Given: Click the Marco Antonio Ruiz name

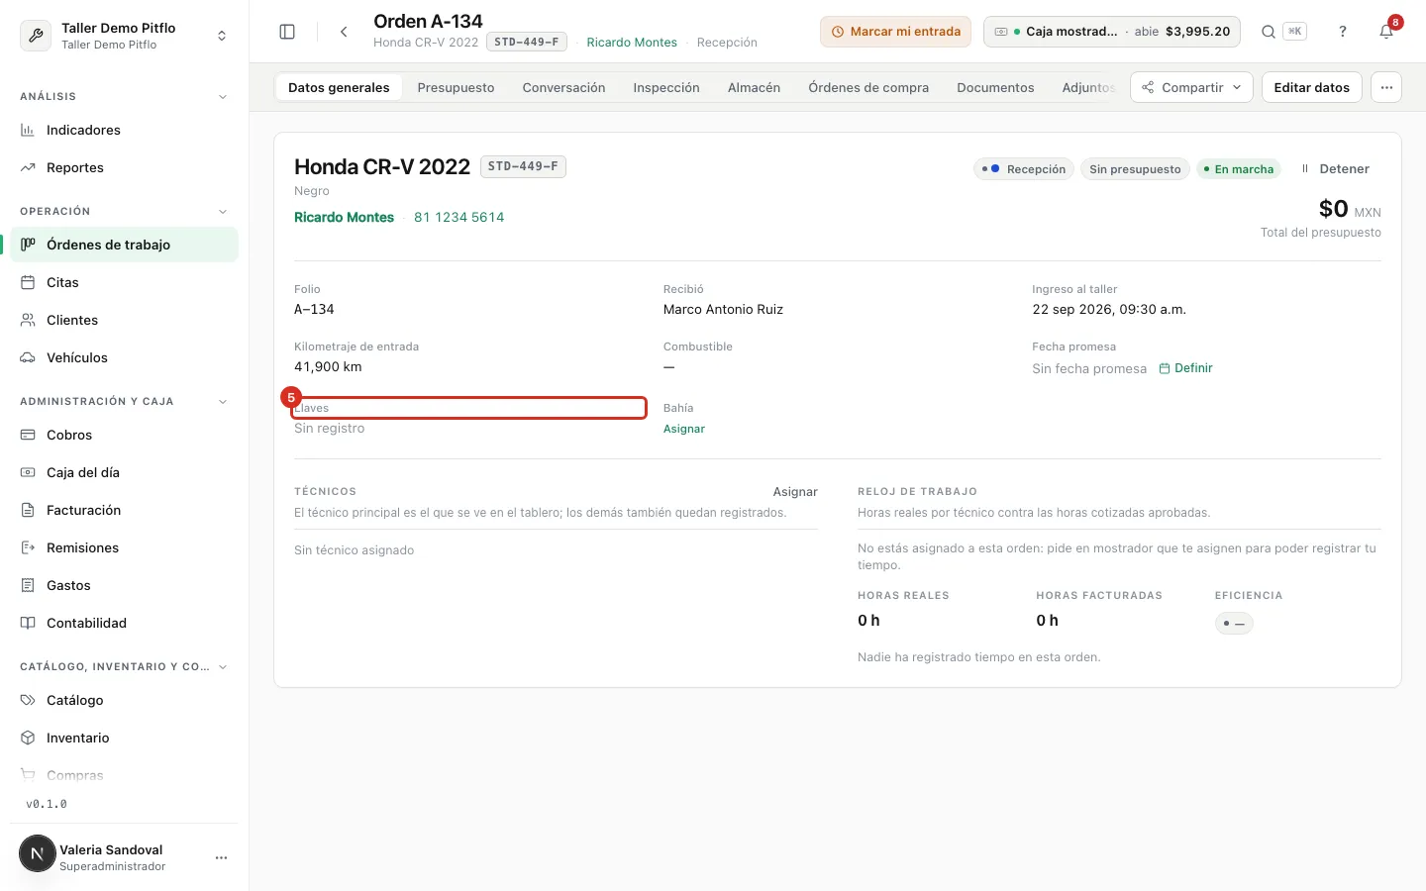Looking at the screenshot, I should [x=723, y=309].
